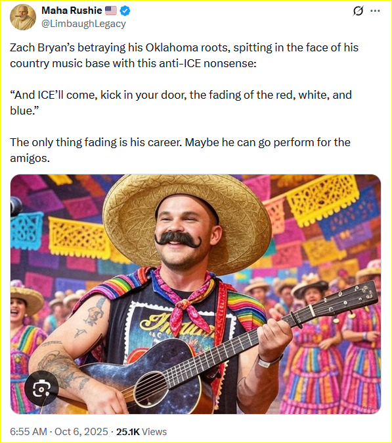Screen dimensions: 392x443
Task: Click the US flag emoji beside name
Action: 111,11
